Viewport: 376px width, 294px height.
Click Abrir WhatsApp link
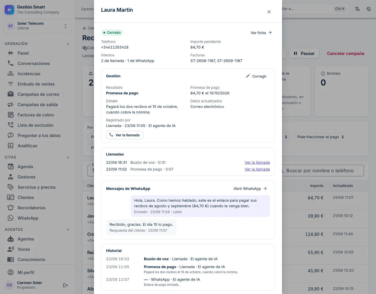(x=250, y=189)
